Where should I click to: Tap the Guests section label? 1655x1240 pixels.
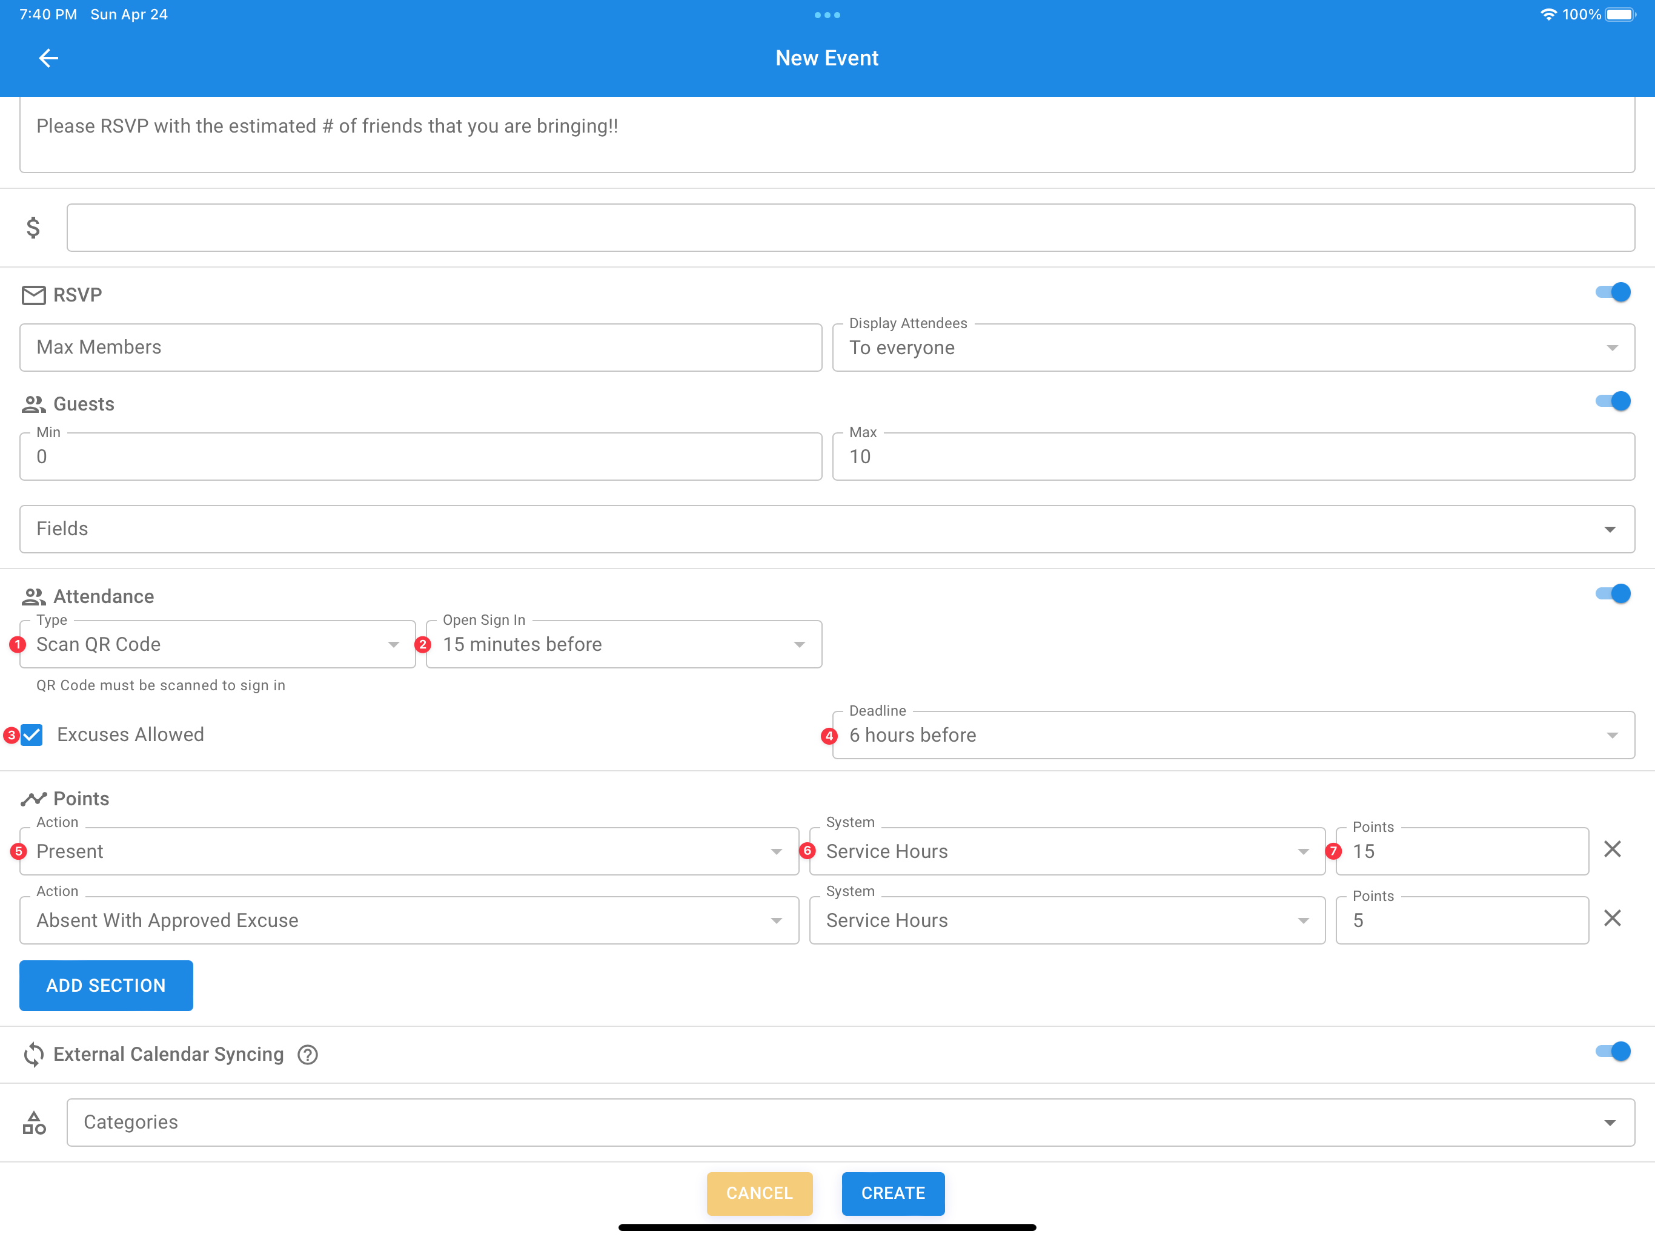(x=84, y=404)
